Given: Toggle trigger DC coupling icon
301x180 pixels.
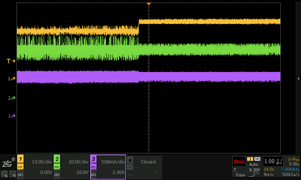Looking at the screenshot, I should point(257,159).
